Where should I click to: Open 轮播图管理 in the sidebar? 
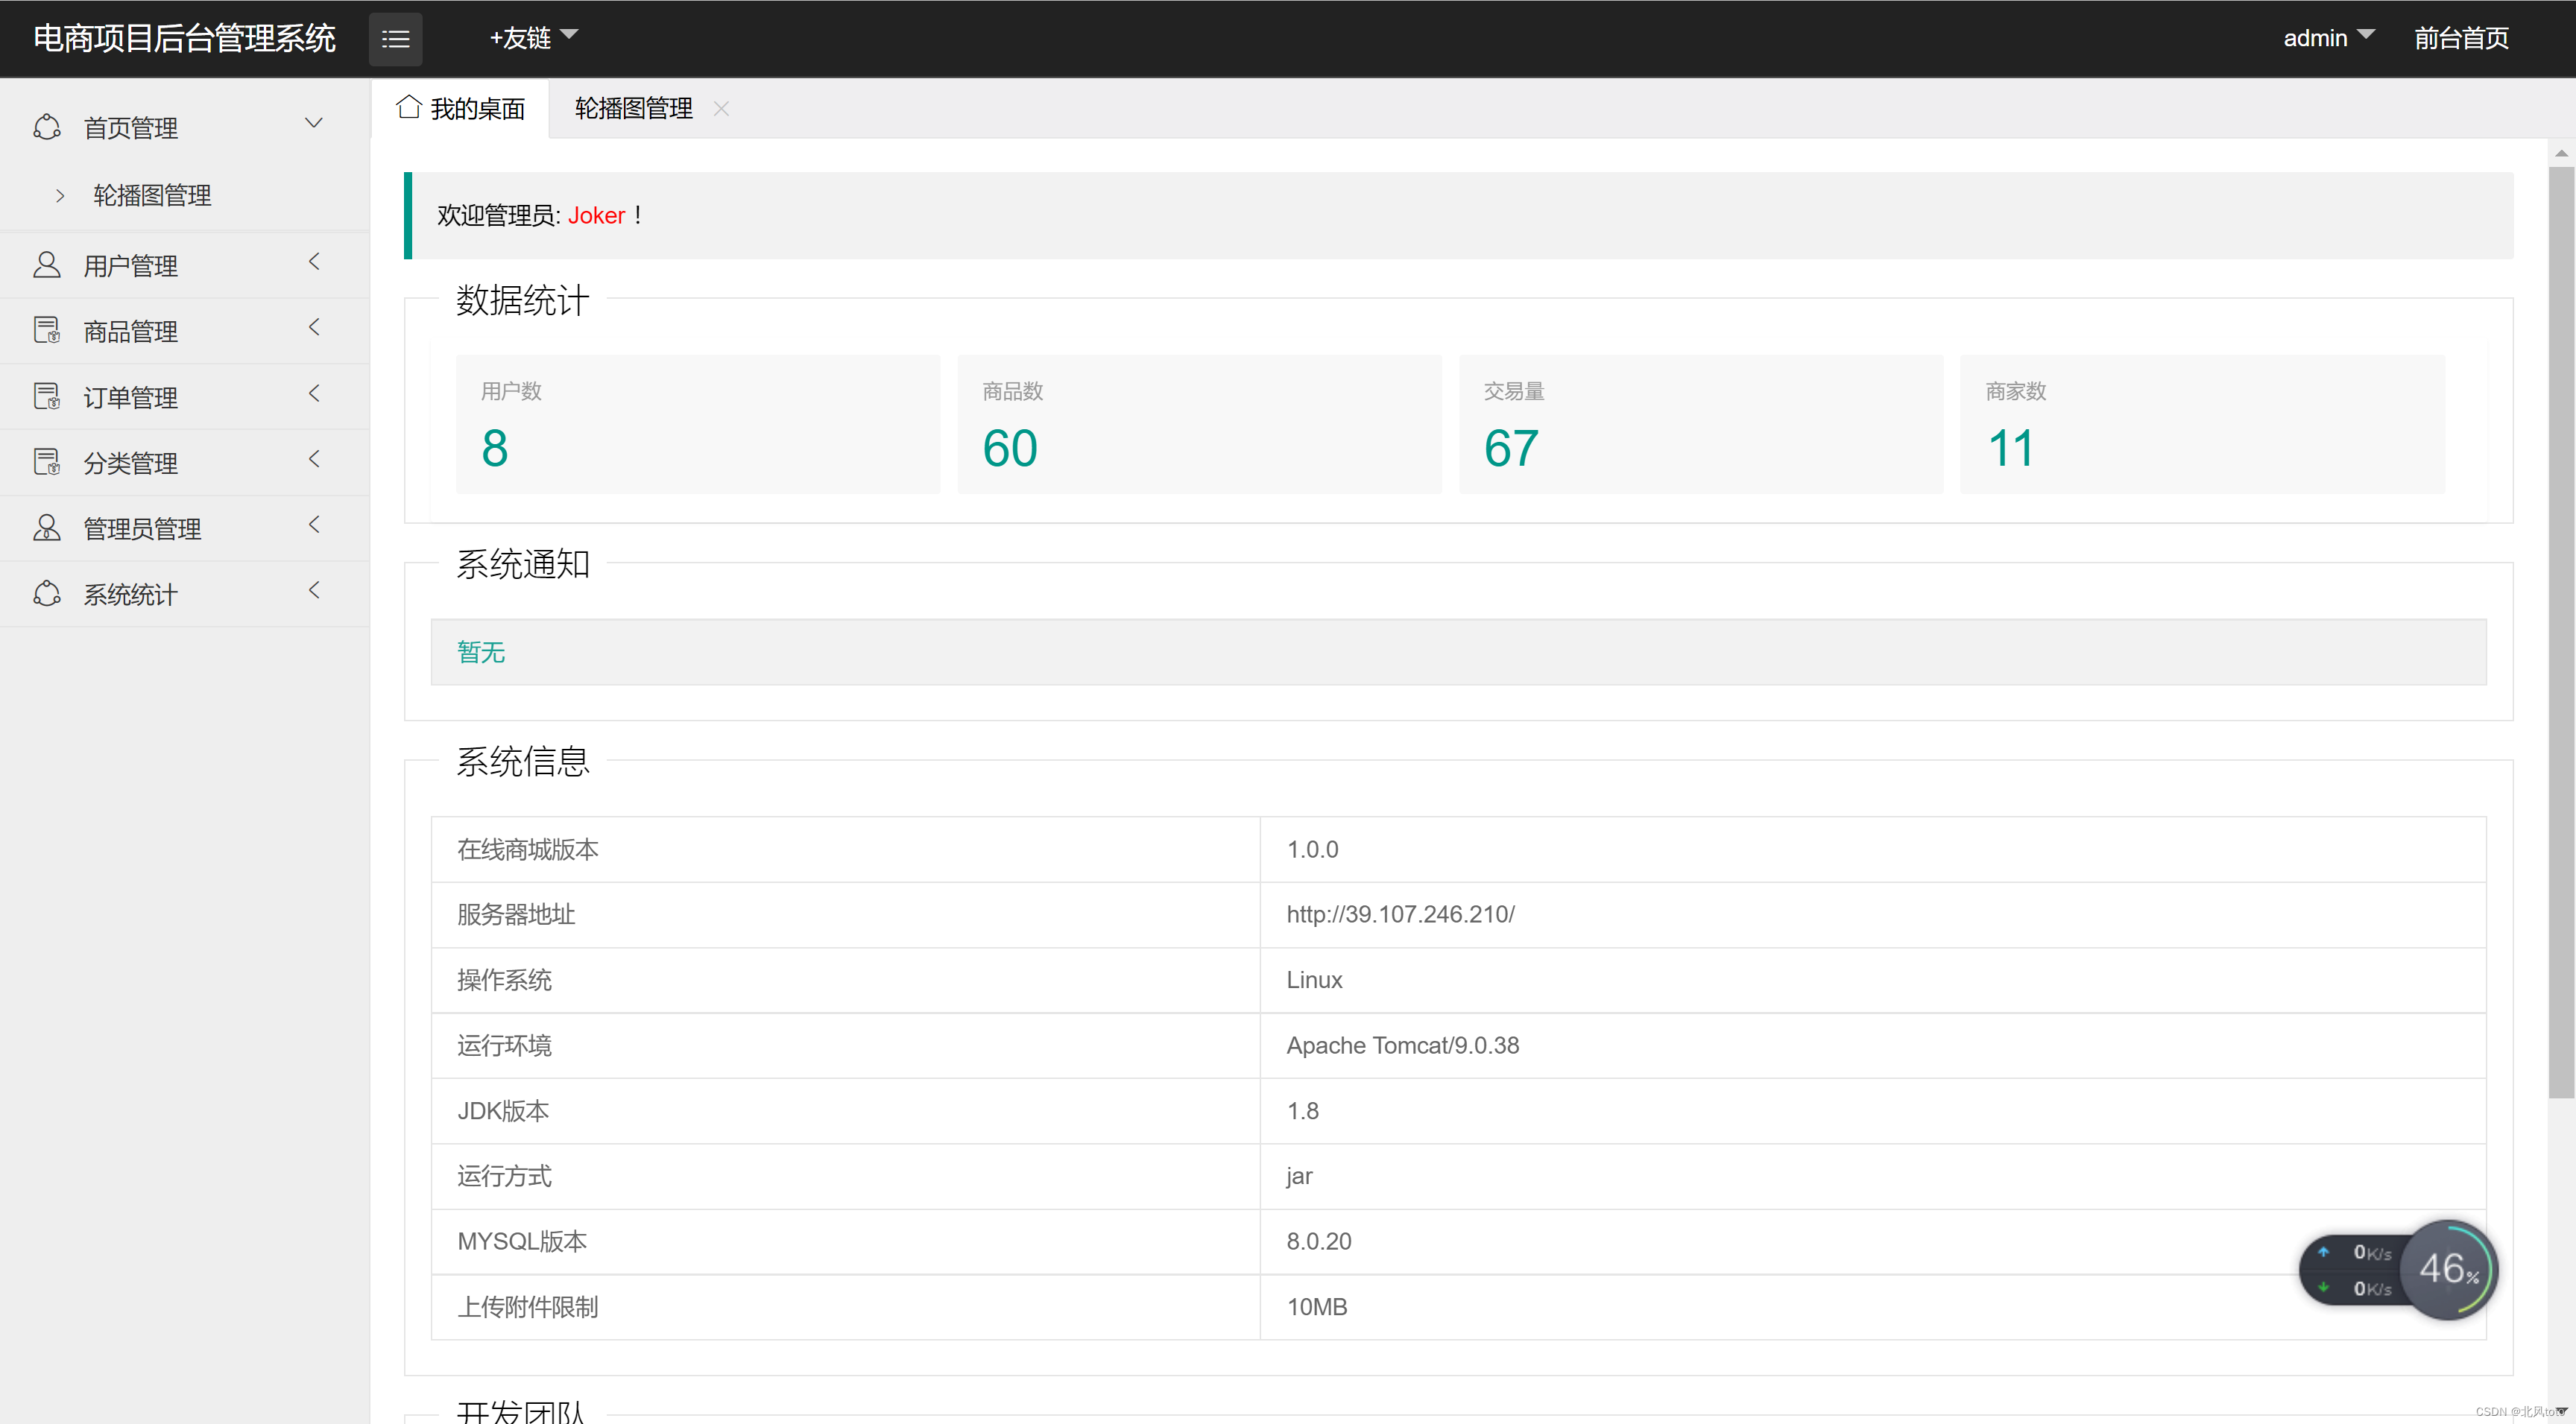(x=152, y=195)
